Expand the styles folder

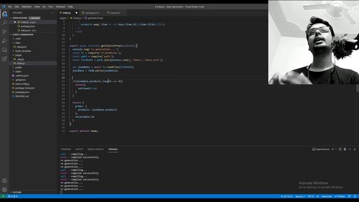tap(18, 71)
